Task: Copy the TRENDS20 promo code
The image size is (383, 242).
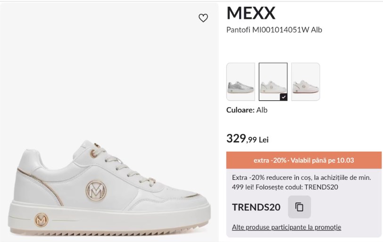Action: click(300, 207)
